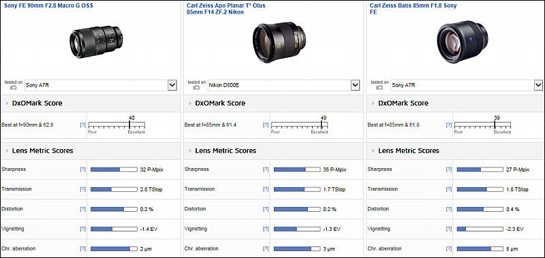Click Vignetting [?] help for Zeiss Batis
The width and height of the screenshot is (545, 258).
tap(449, 229)
